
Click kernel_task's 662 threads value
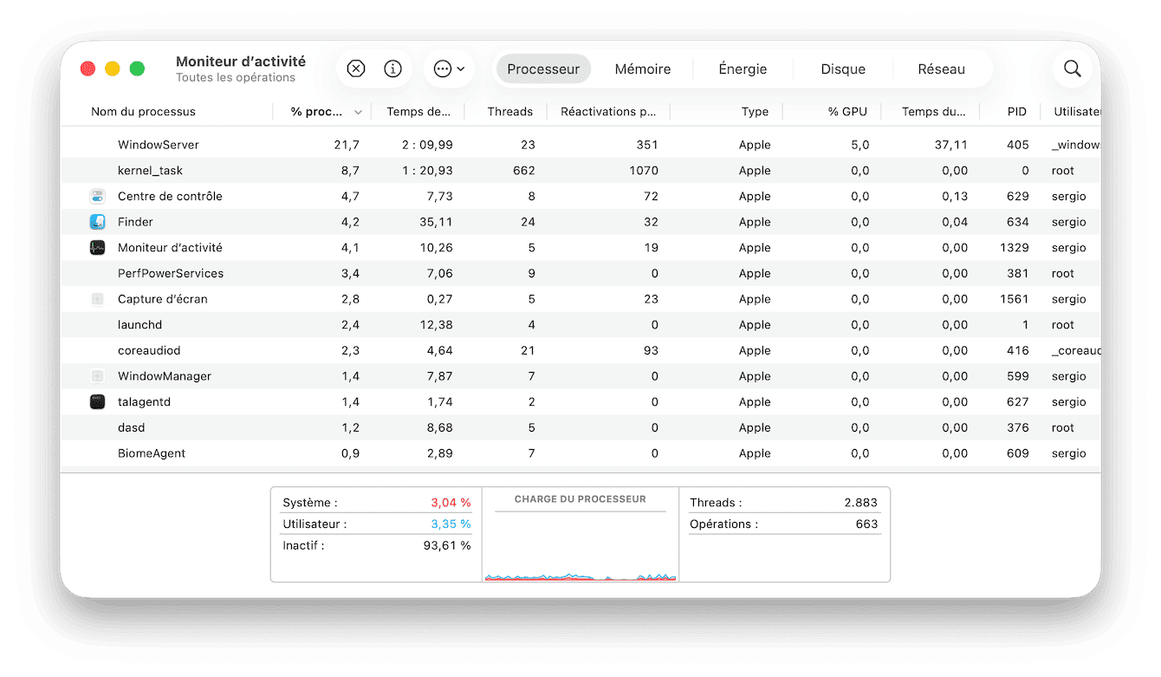coord(524,171)
